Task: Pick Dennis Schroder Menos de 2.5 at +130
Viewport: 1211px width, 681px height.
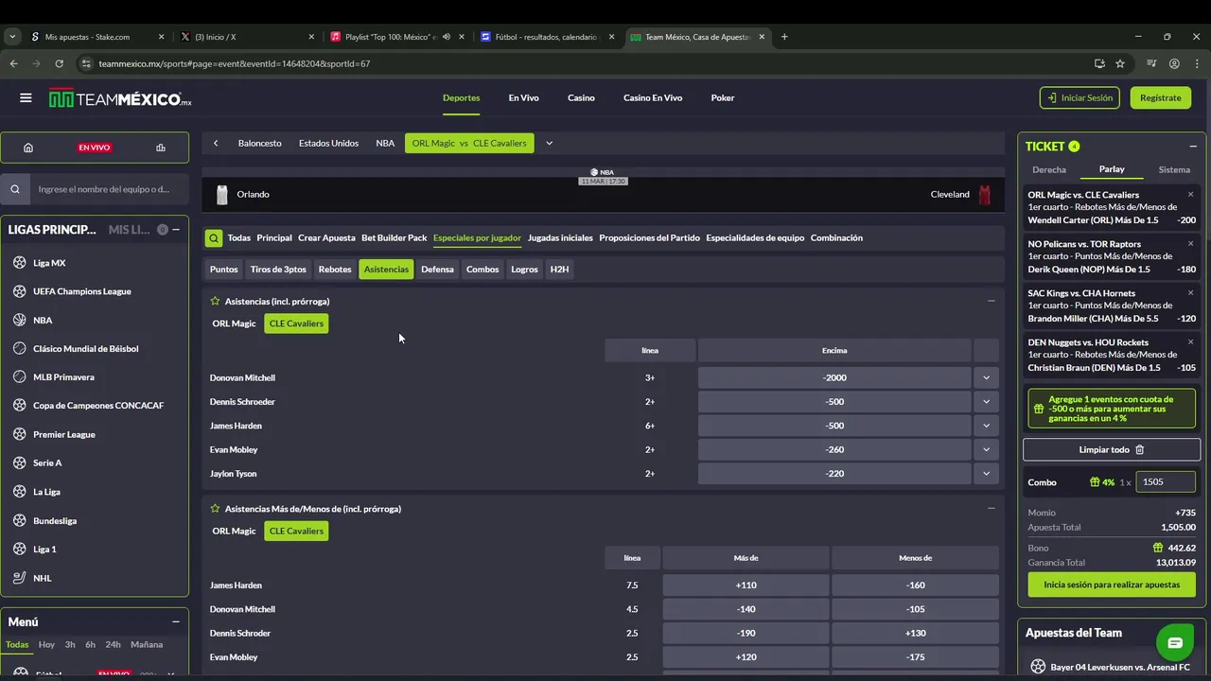Action: click(x=915, y=634)
